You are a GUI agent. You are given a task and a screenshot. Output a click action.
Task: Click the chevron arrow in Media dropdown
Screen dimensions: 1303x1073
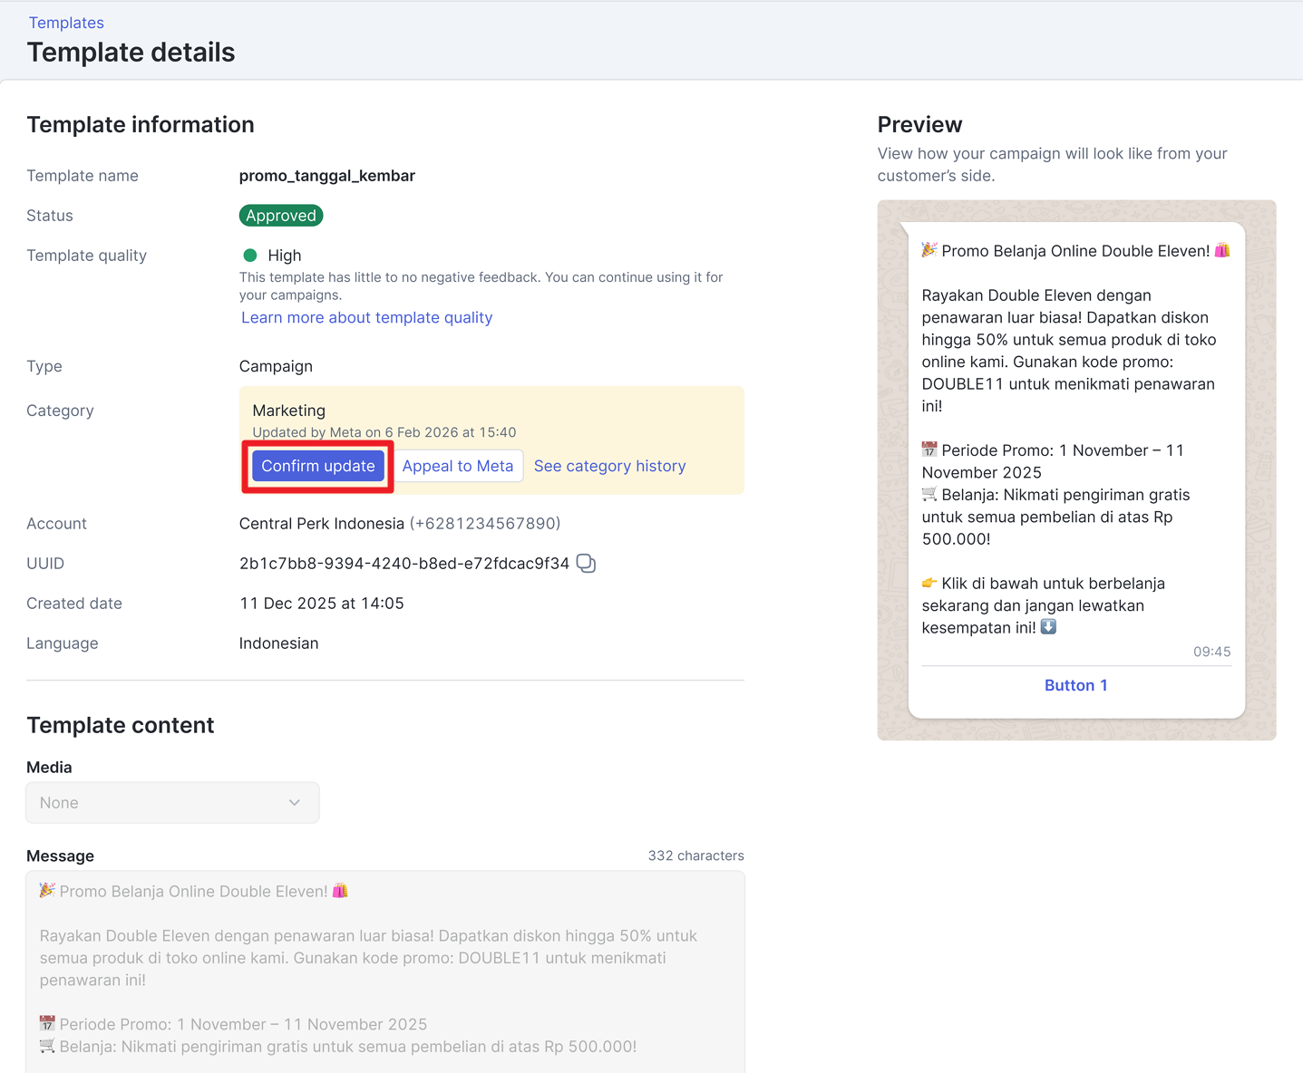point(295,803)
